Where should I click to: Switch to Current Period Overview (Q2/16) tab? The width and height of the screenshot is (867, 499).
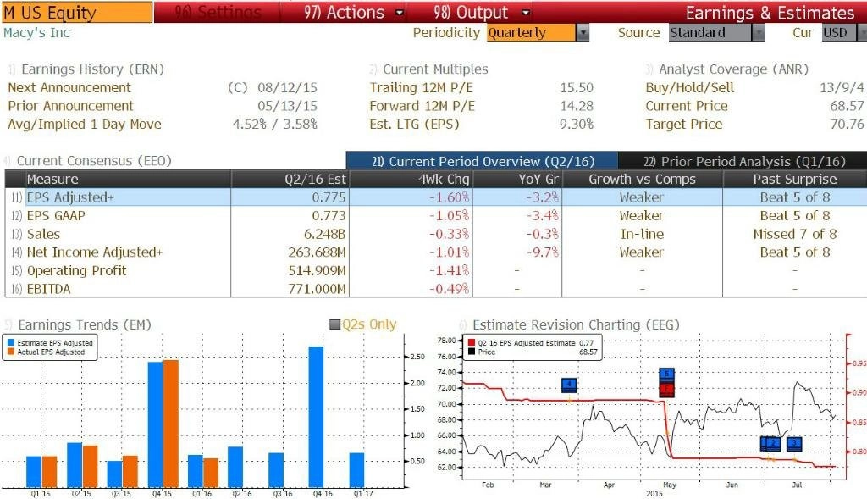tap(482, 161)
